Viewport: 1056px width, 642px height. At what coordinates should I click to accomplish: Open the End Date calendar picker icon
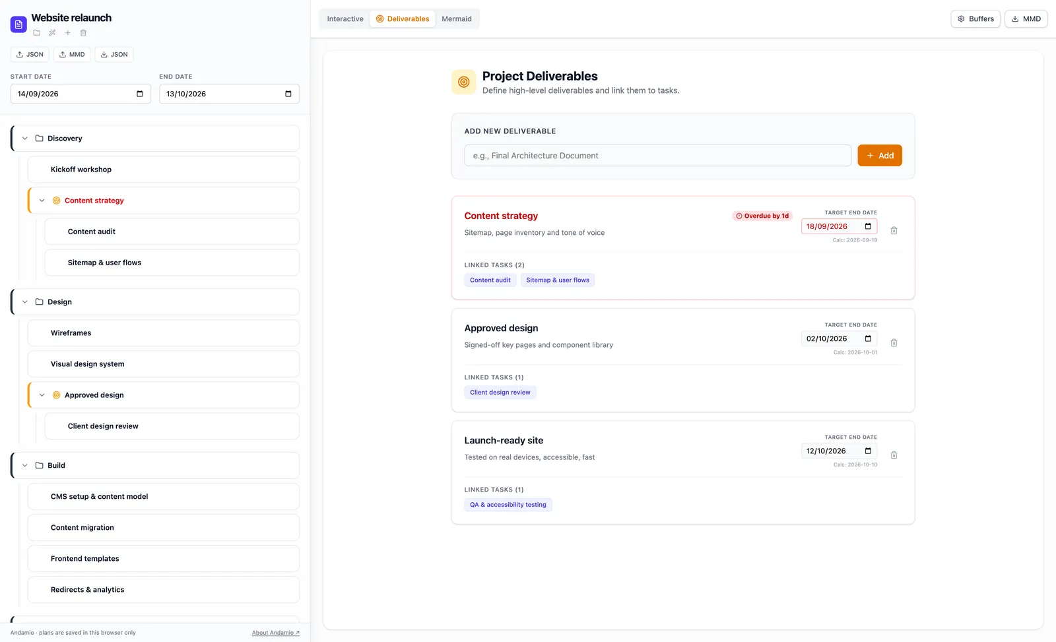[x=288, y=94]
